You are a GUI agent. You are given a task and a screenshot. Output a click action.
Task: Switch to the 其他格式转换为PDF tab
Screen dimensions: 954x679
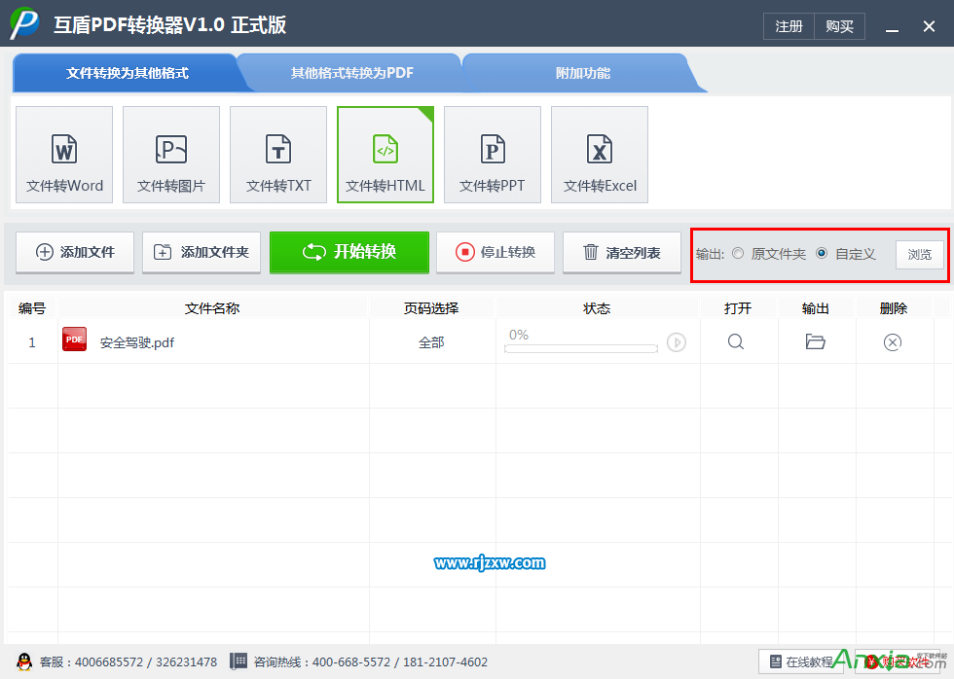click(x=351, y=73)
